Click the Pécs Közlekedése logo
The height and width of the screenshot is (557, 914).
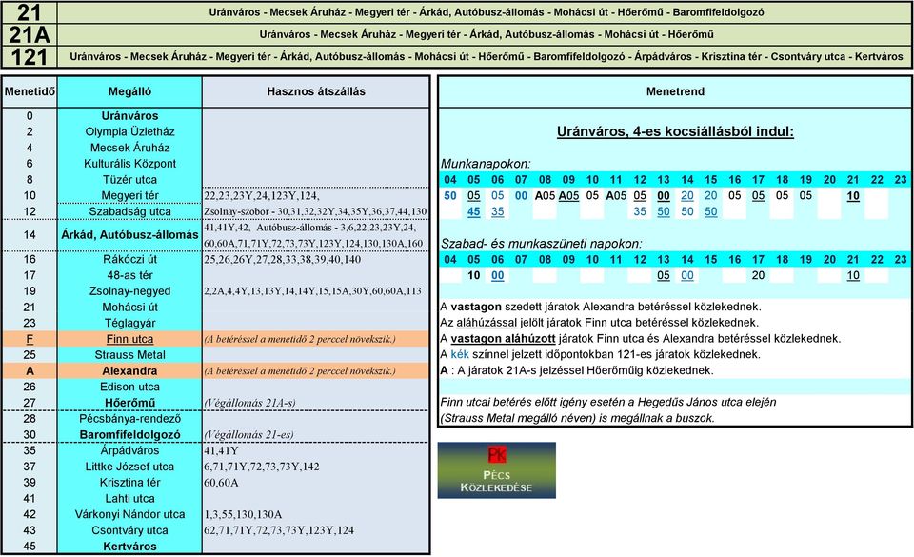point(497,470)
